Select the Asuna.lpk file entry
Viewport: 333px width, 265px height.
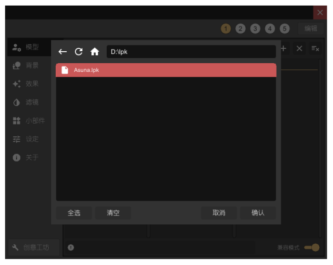coord(166,70)
